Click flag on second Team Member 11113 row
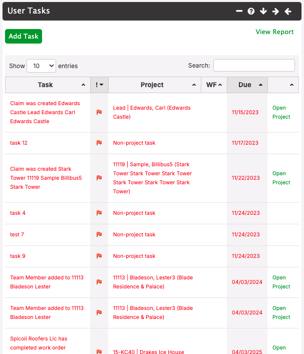Image resolution: width=304 pixels, height=354 pixels. coord(99,312)
